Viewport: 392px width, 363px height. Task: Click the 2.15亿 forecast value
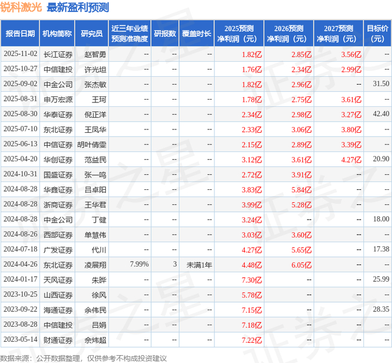(252, 145)
